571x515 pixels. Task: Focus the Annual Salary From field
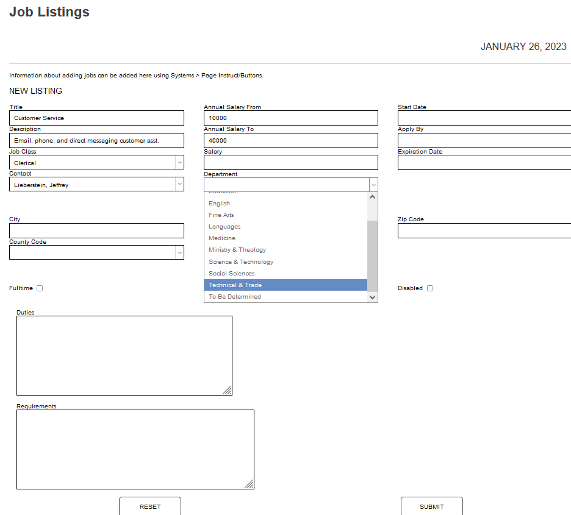pyautogui.click(x=290, y=118)
